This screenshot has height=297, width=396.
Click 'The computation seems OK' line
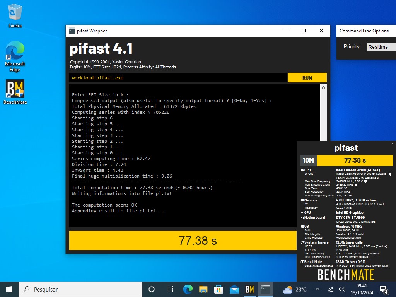104,205
